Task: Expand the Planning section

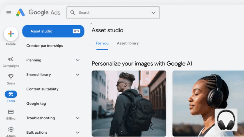Action: click(77, 60)
